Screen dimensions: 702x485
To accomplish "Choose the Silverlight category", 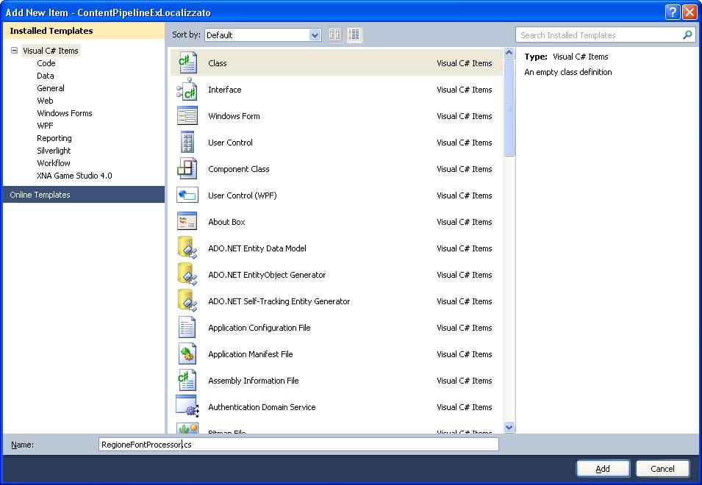I will (54, 151).
